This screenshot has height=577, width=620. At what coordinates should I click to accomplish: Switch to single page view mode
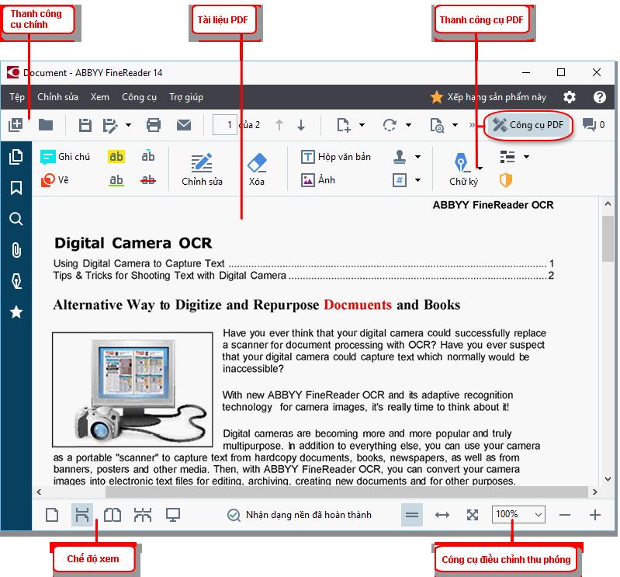[52, 515]
